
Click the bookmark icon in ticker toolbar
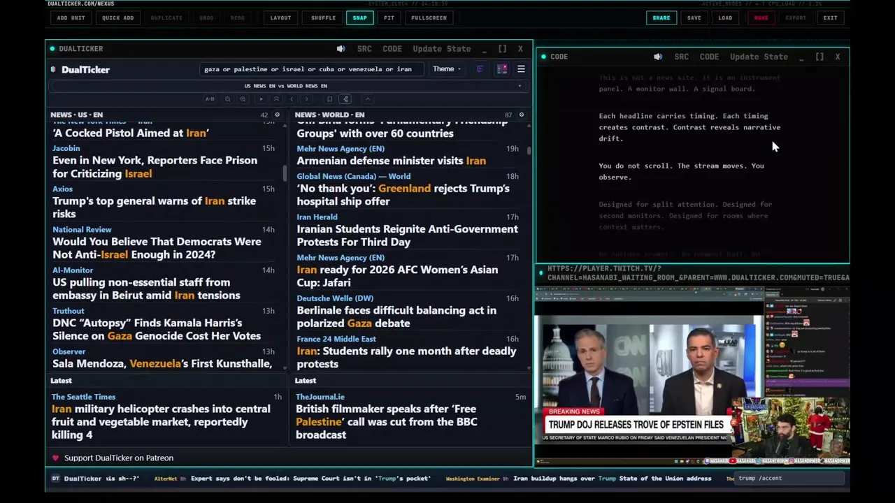[329, 99]
